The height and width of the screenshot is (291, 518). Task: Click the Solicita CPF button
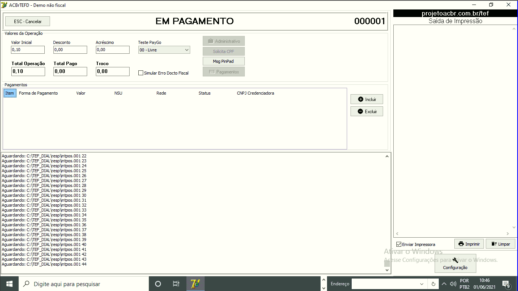(224, 51)
